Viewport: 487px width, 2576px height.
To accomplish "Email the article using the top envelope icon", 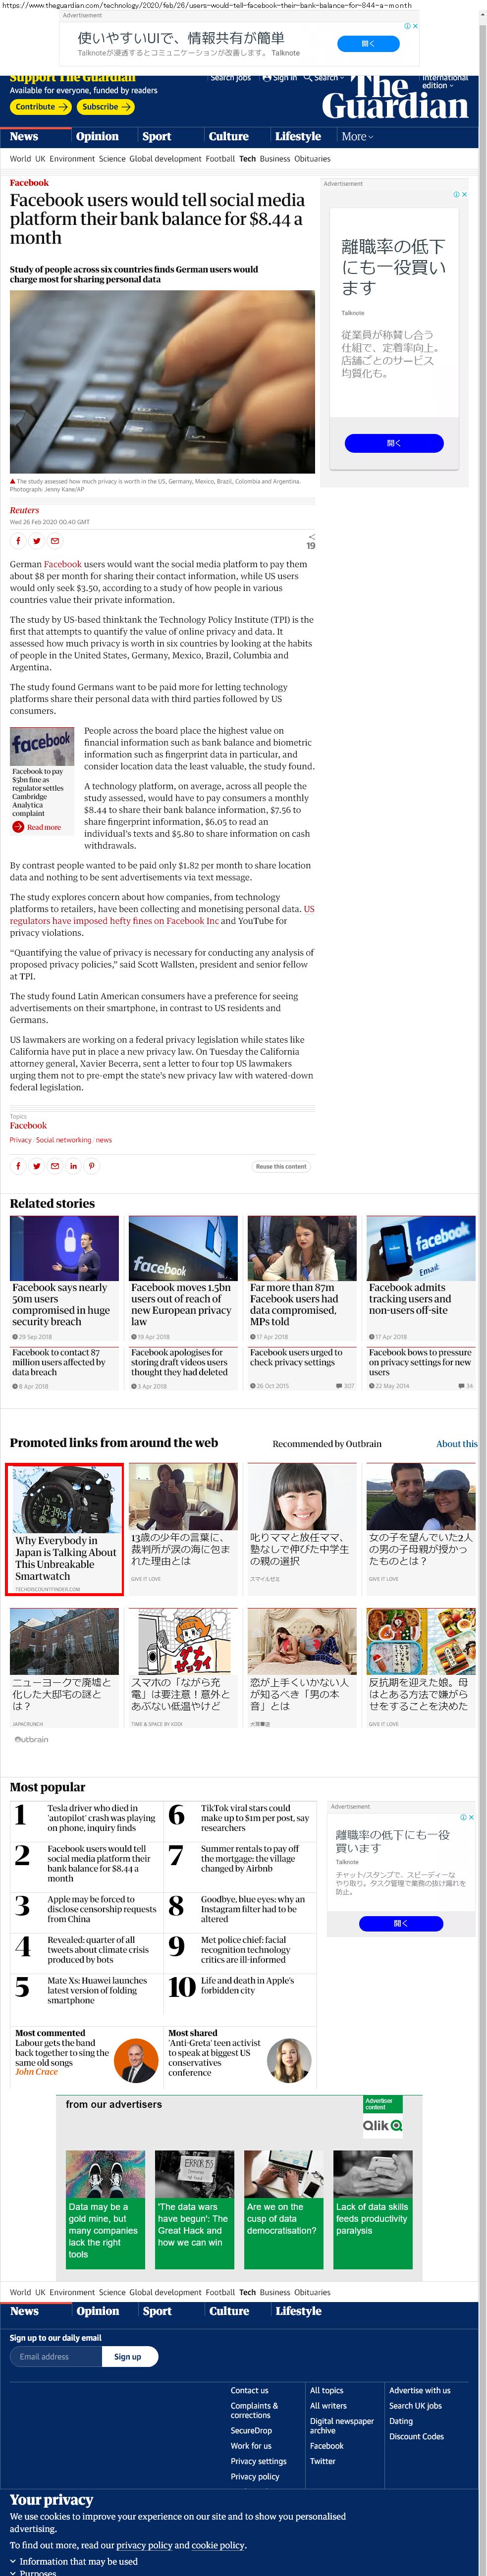I will (55, 541).
